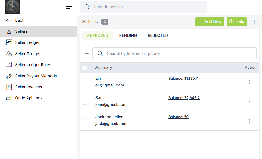Collapse the sidebar with the hamburger icon

pyautogui.click(x=69, y=6)
